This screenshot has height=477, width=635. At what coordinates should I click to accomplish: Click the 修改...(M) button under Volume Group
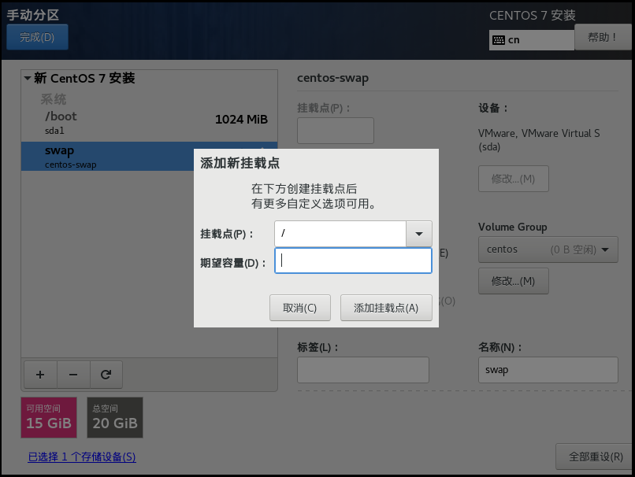[514, 281]
